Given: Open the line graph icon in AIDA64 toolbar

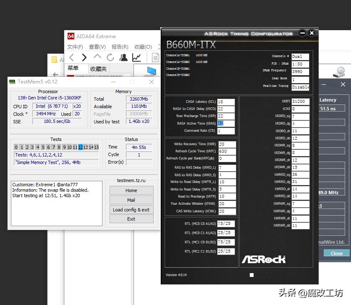Looking at the screenshot, I should 136,57.
